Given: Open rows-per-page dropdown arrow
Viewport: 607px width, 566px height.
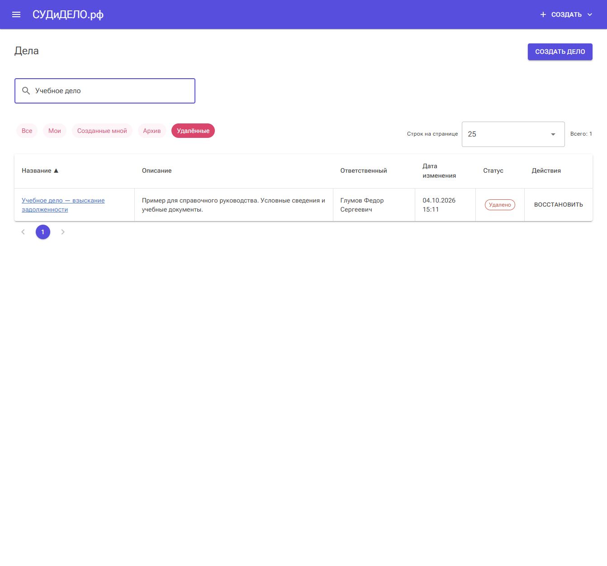Looking at the screenshot, I should click(x=553, y=134).
